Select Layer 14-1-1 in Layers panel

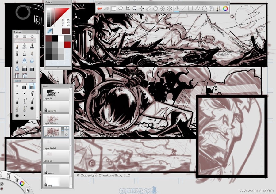56,144
